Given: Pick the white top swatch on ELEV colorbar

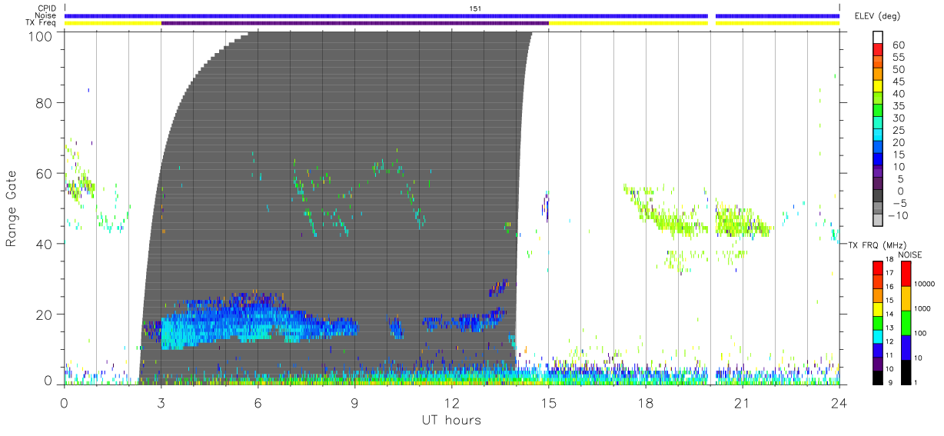Looking at the screenshot, I should (x=879, y=37).
